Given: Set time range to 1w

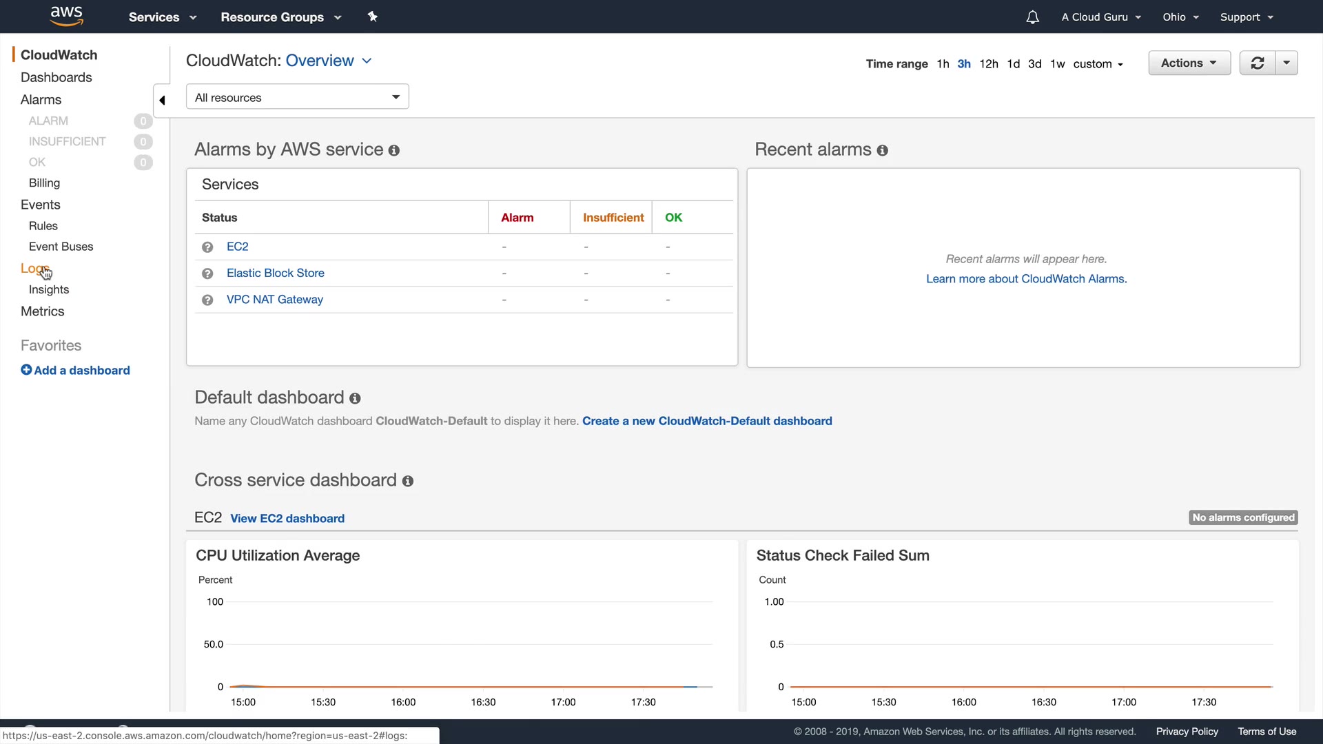Looking at the screenshot, I should click(1057, 63).
